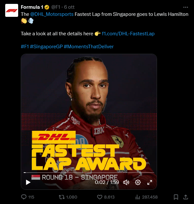This screenshot has width=194, height=204.
Task: Open video settings gear
Action: click(x=138, y=182)
